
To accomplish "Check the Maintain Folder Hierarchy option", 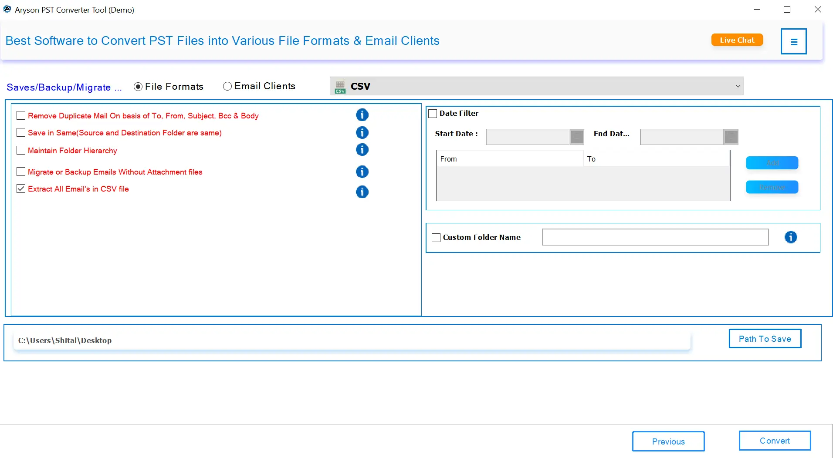I will click(x=20, y=150).
